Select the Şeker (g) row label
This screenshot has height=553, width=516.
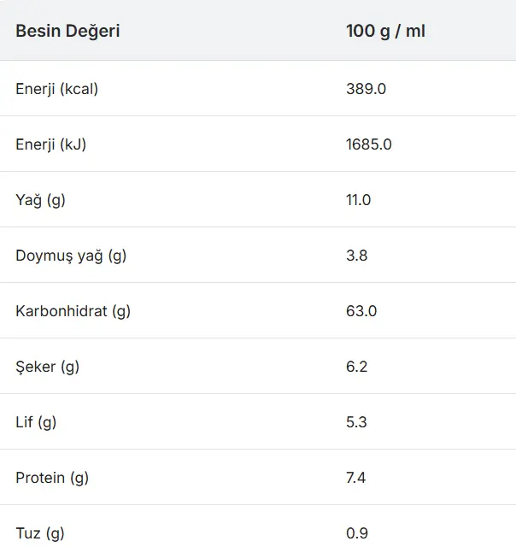pyautogui.click(x=47, y=367)
